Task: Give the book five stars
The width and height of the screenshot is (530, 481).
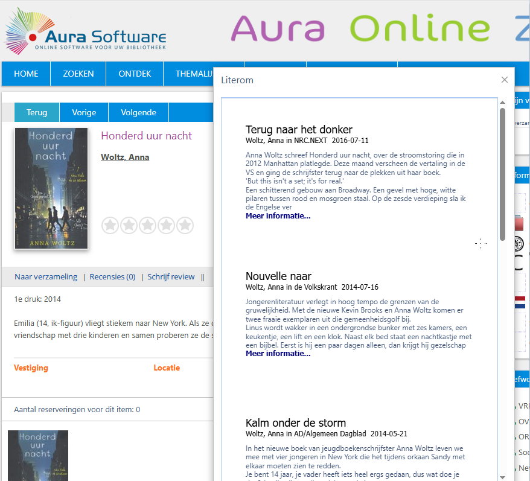Action: coord(185,226)
